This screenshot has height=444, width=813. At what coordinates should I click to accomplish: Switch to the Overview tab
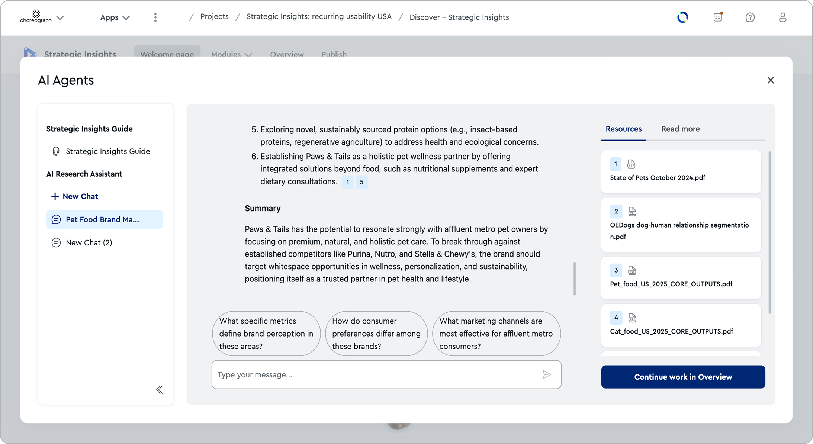pyautogui.click(x=287, y=54)
